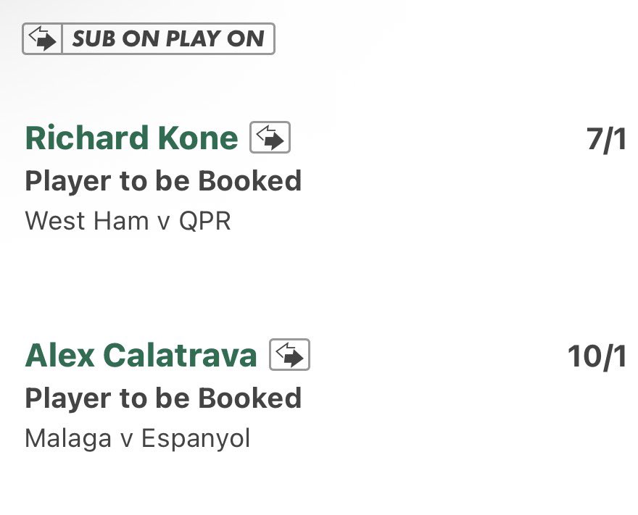Open the SUB ON PLAY ON banner text
Viewport: 638px width, 515px height.
(168, 38)
